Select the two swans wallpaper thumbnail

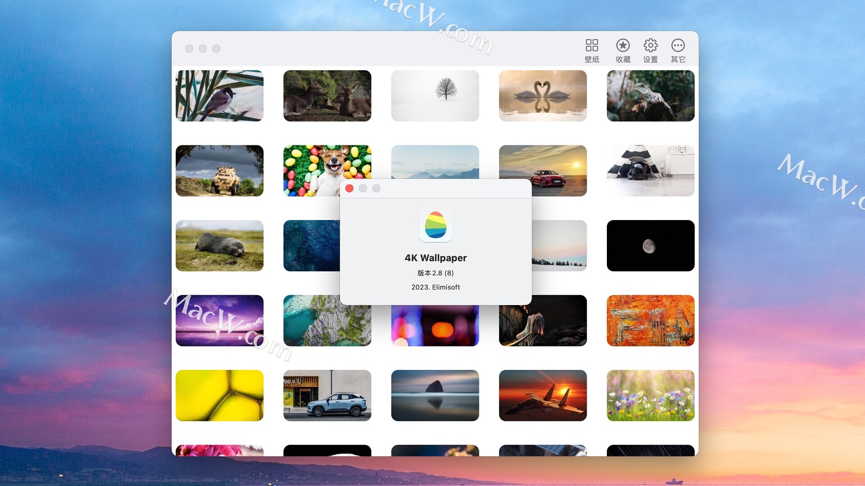coord(542,95)
